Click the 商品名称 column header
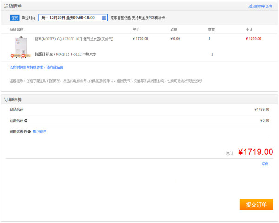The height and width of the screenshot is (223, 279). pos(16,29)
